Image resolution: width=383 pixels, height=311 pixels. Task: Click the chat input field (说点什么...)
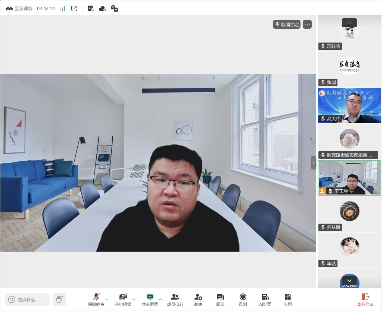click(x=28, y=299)
